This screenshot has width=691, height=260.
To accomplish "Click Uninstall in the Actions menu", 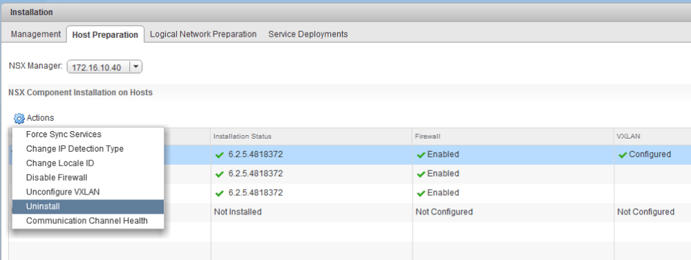I will tap(88, 207).
